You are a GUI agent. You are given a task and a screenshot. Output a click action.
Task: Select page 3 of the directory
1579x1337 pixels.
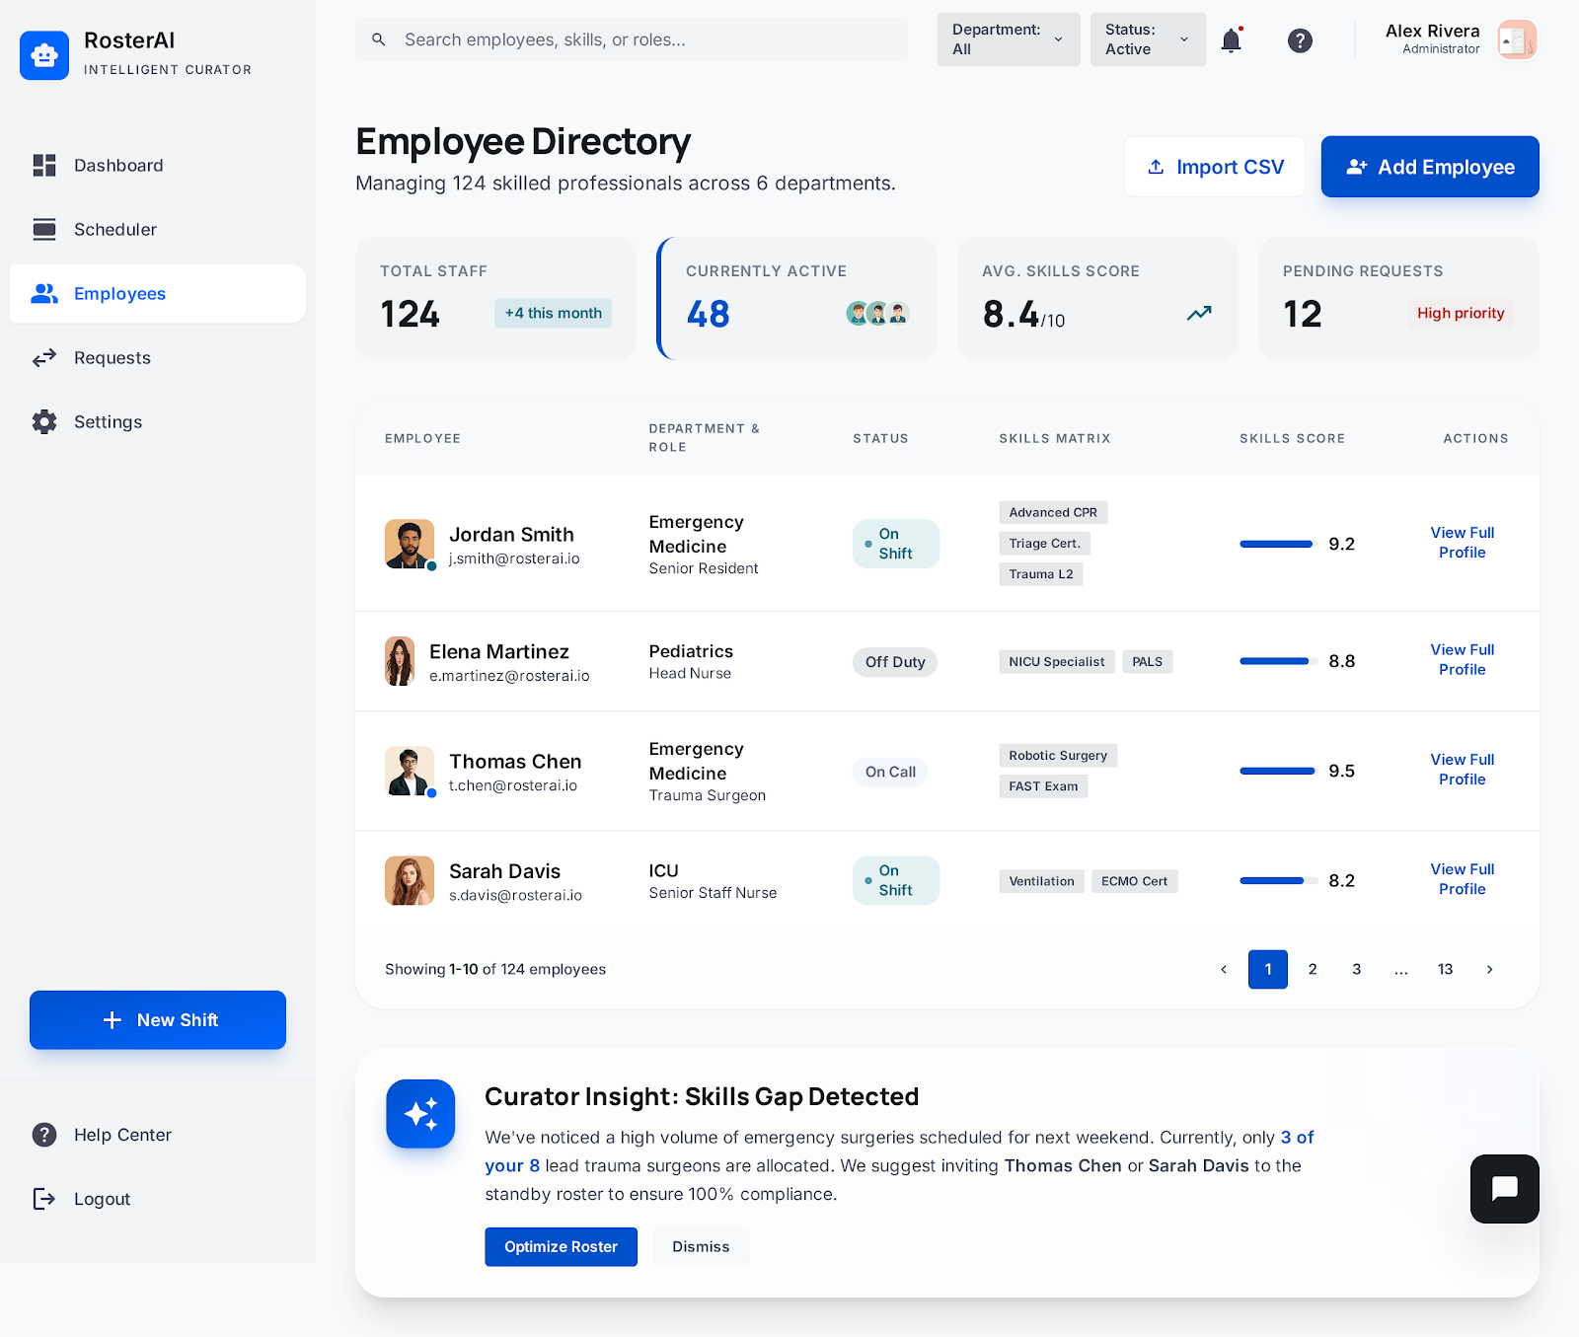(1356, 969)
